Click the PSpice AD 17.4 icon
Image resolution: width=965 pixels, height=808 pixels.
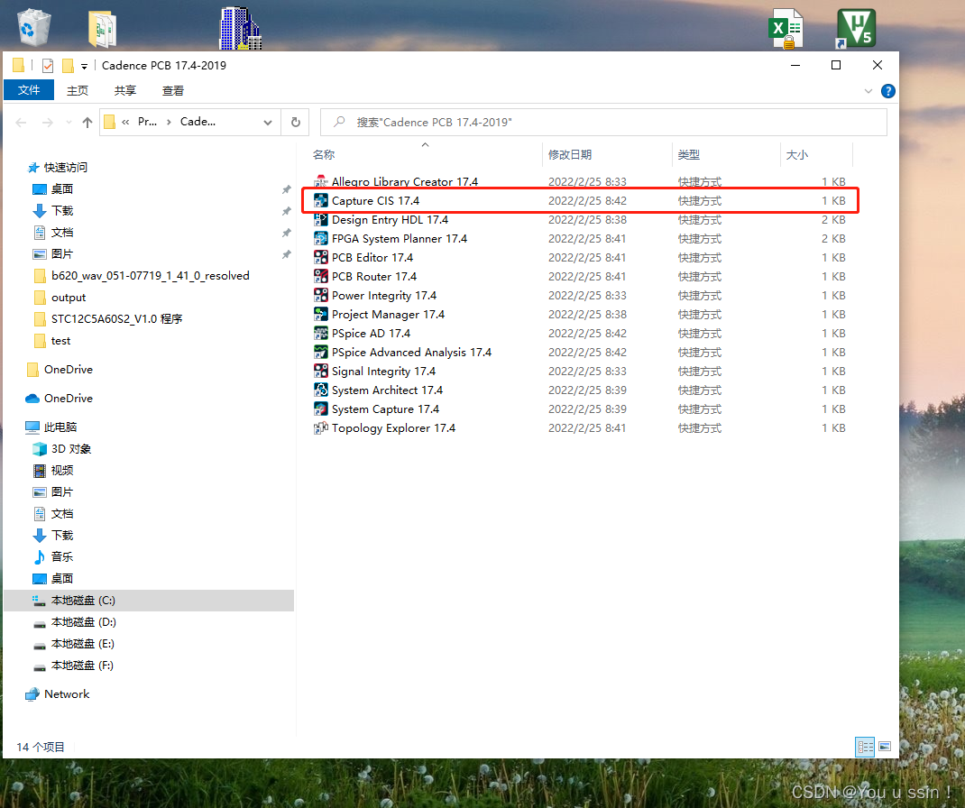(321, 334)
